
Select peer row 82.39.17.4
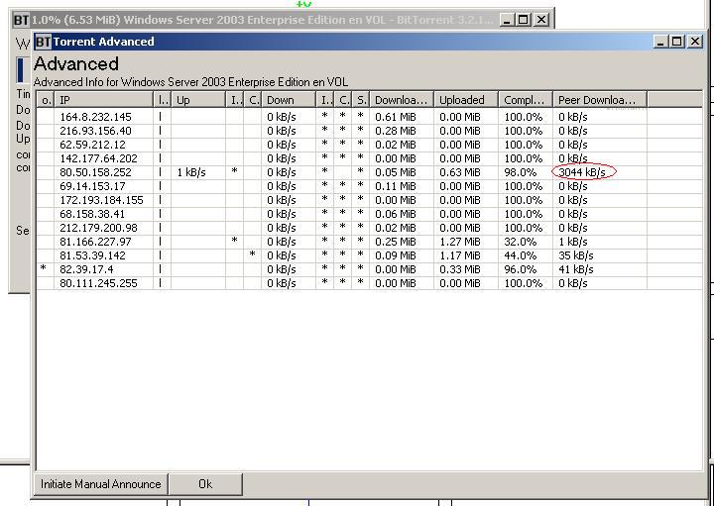coord(369,269)
